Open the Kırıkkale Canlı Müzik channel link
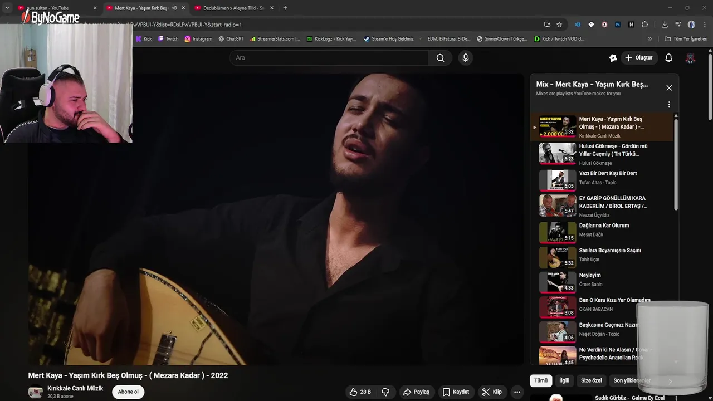713x401 pixels. pyautogui.click(x=75, y=389)
